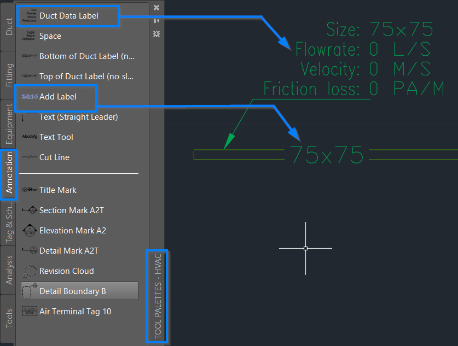Open the palette properties gear menu
The image size is (458, 346).
[x=157, y=34]
